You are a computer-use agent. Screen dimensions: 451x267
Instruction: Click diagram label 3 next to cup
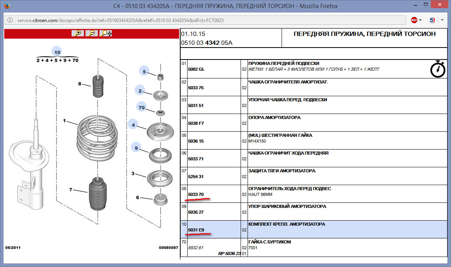pyautogui.click(x=133, y=173)
